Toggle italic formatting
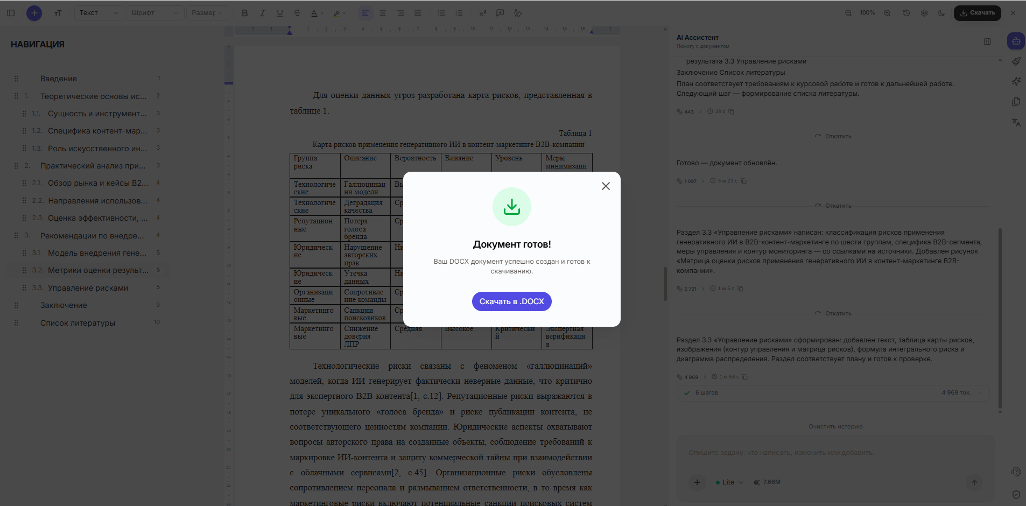 (262, 13)
